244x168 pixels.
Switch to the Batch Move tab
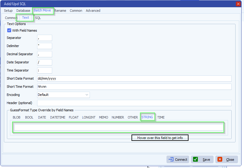42,11
